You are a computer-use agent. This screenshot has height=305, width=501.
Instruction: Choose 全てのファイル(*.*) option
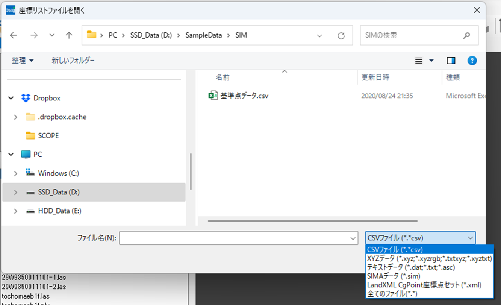coord(430,293)
